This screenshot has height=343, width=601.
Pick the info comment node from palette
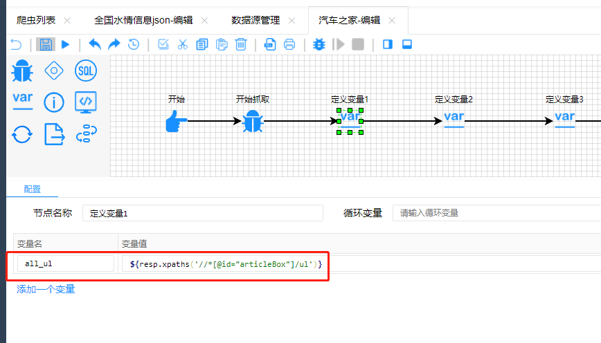tap(54, 102)
